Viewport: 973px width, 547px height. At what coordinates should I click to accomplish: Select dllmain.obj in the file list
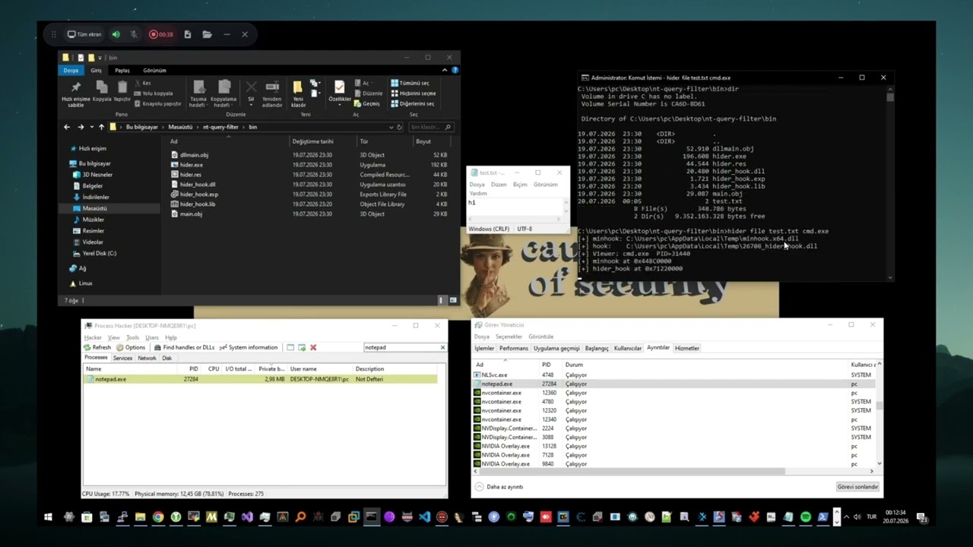coord(194,155)
